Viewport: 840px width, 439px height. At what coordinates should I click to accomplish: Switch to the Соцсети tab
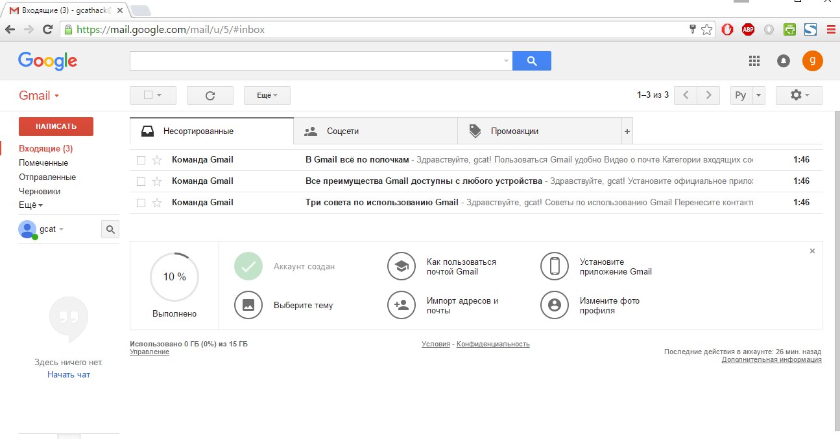[x=376, y=131]
